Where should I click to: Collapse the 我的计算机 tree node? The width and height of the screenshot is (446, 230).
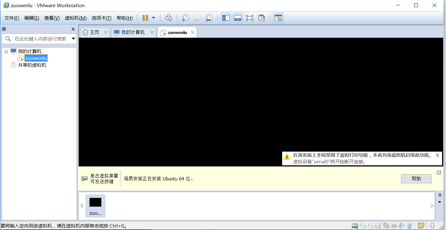tap(6, 51)
